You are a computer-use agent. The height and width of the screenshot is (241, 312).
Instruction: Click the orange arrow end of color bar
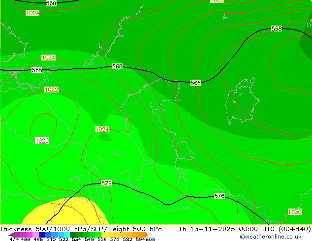[147, 235]
